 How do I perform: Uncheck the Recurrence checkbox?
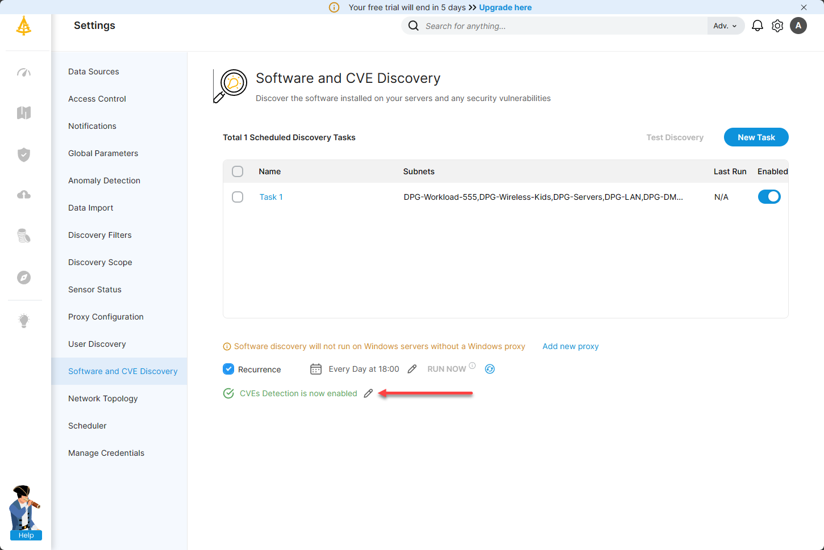228,369
